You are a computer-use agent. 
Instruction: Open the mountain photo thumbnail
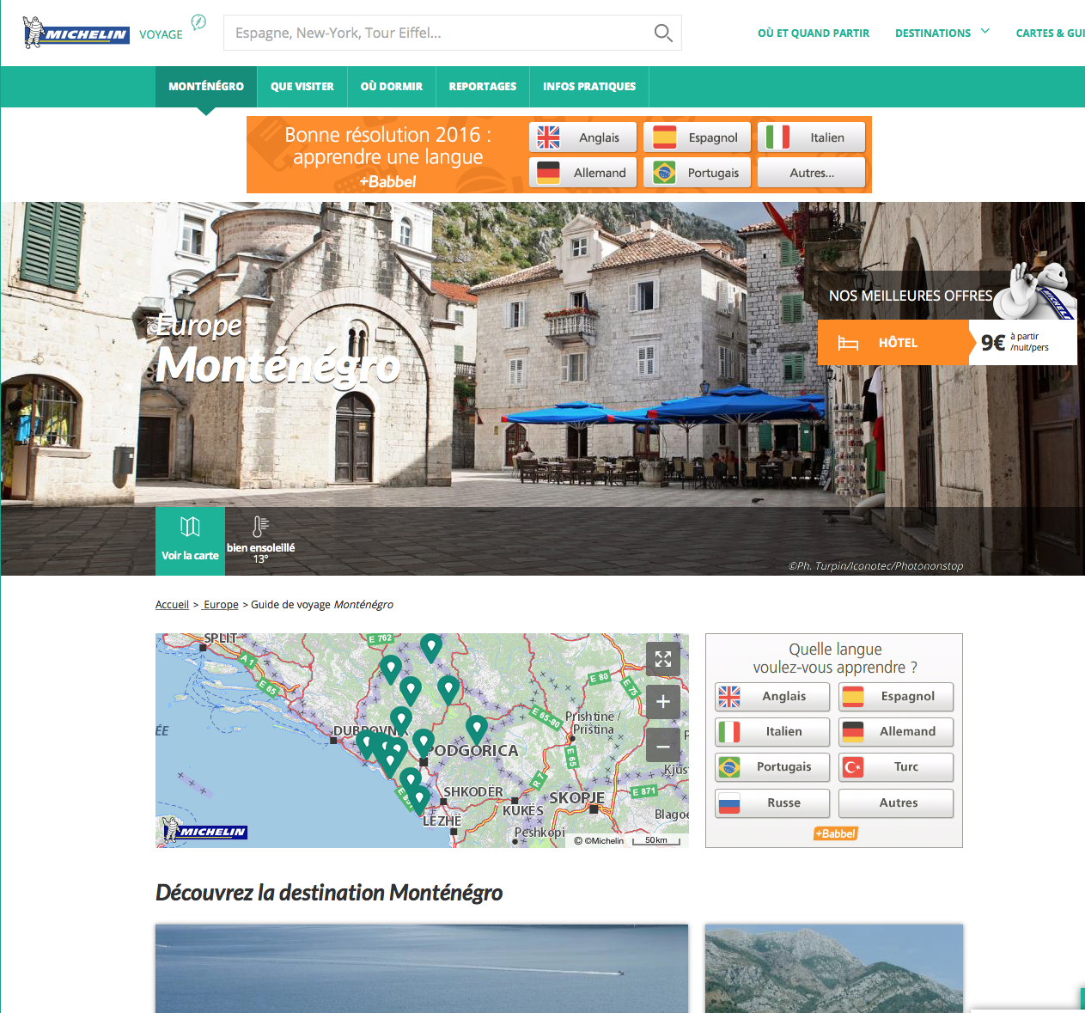coord(834,968)
